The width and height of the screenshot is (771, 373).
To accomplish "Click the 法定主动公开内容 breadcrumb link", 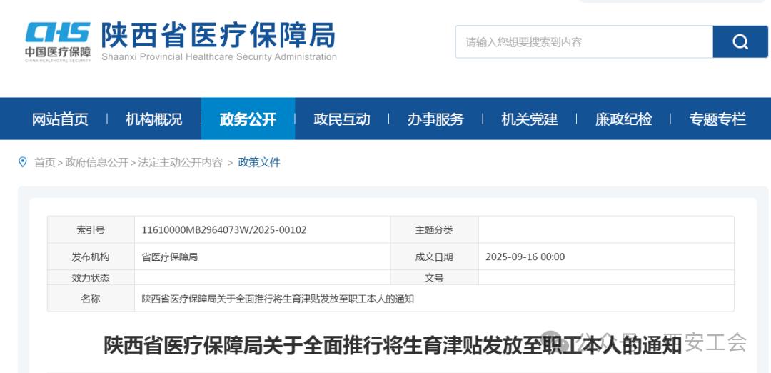I will click(180, 162).
